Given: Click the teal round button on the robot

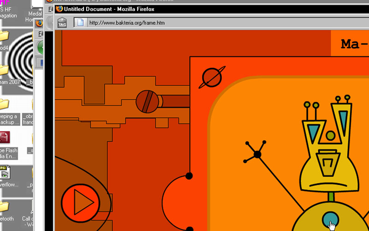Looking at the screenshot, I should click(x=330, y=219).
